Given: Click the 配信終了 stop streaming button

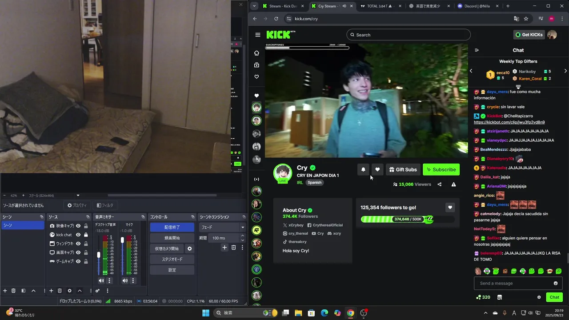Looking at the screenshot, I should point(172,227).
